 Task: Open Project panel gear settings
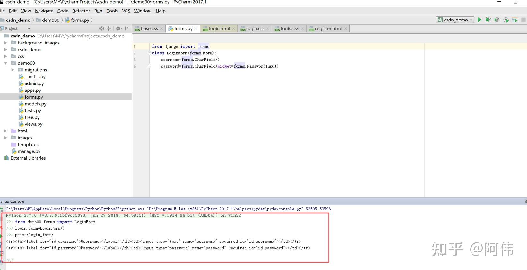point(119,28)
